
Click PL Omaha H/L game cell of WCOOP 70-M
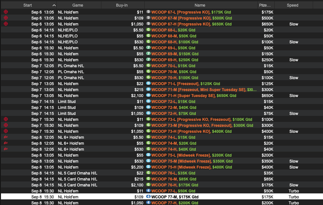click(71, 72)
